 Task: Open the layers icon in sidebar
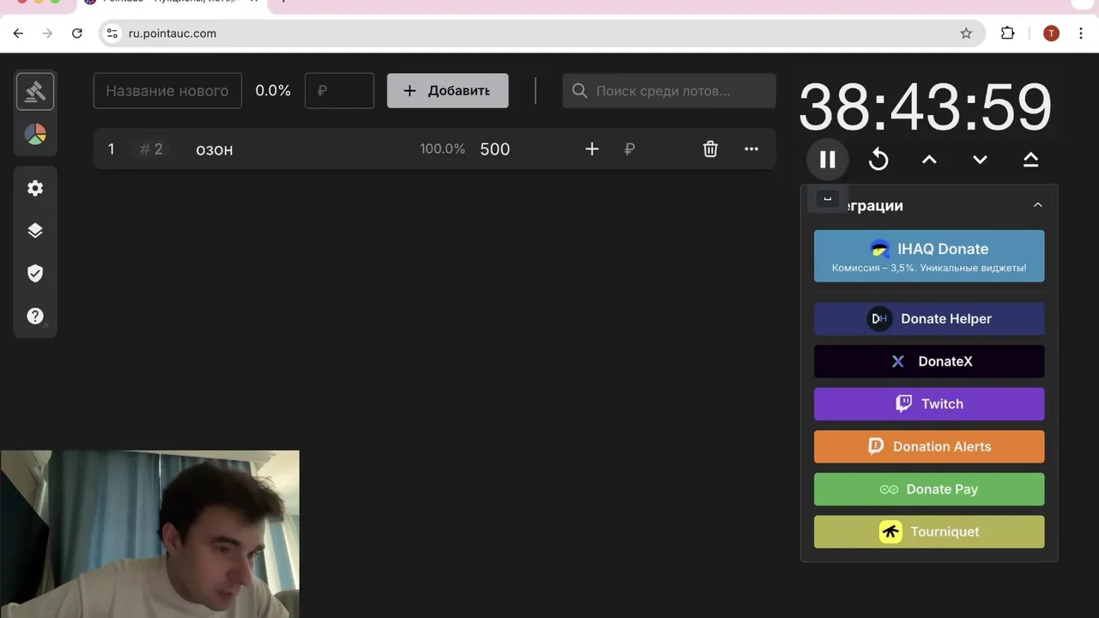tap(35, 230)
